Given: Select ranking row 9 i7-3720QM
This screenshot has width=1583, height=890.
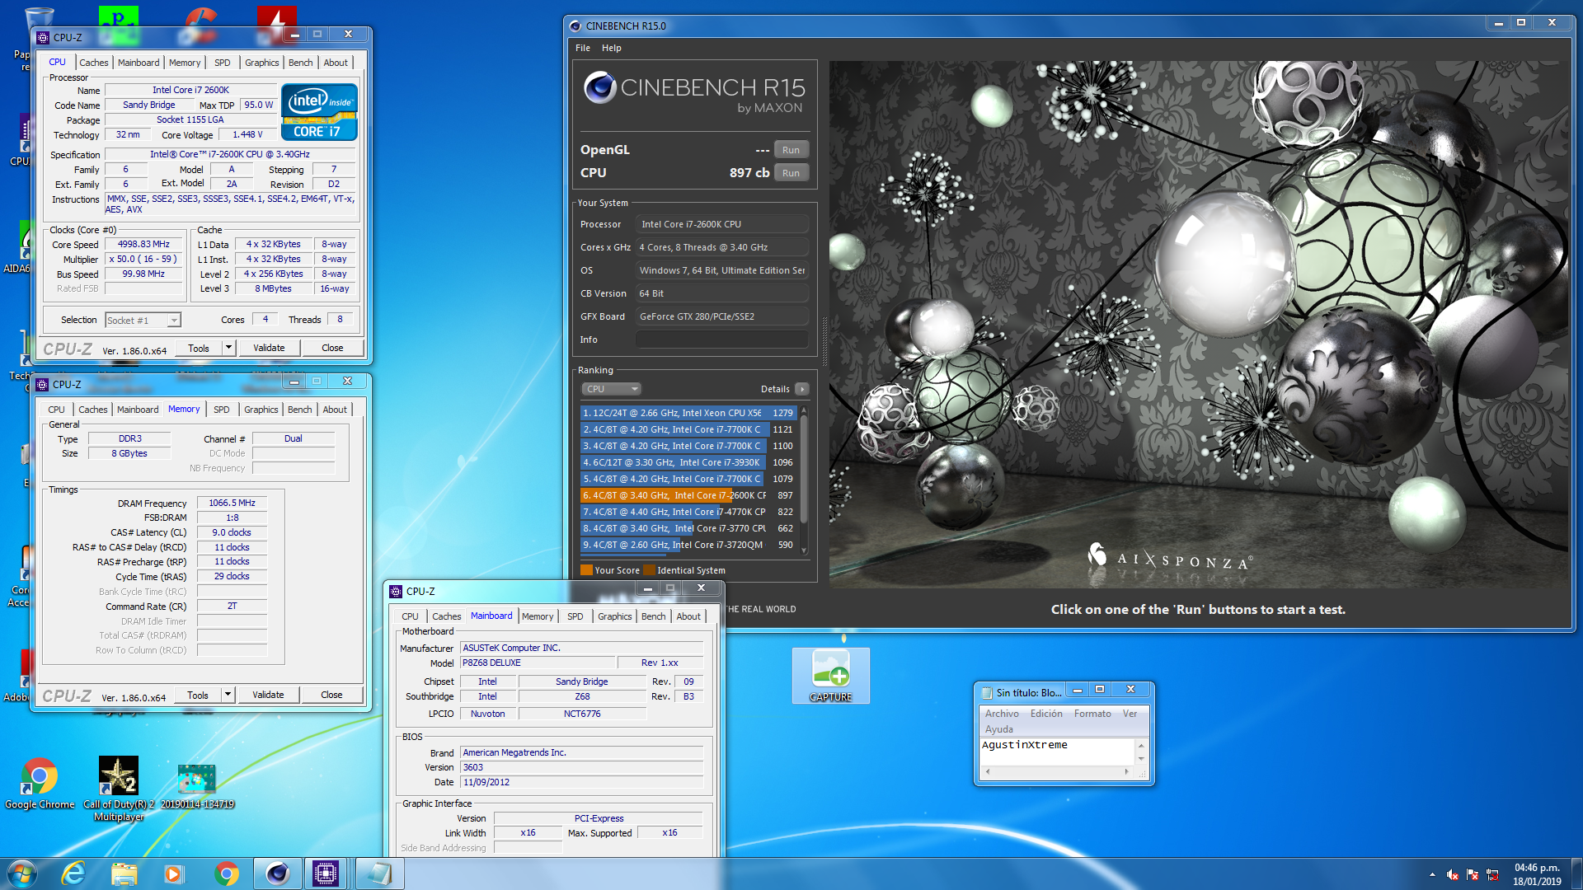Looking at the screenshot, I should pyautogui.click(x=688, y=545).
